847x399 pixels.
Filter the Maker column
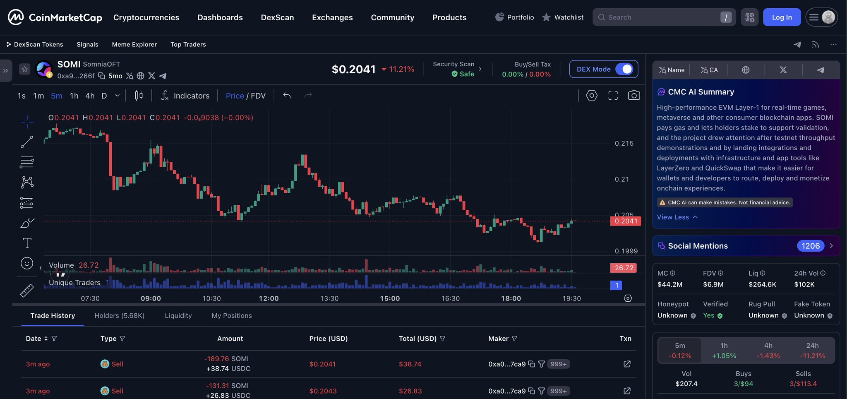point(514,339)
